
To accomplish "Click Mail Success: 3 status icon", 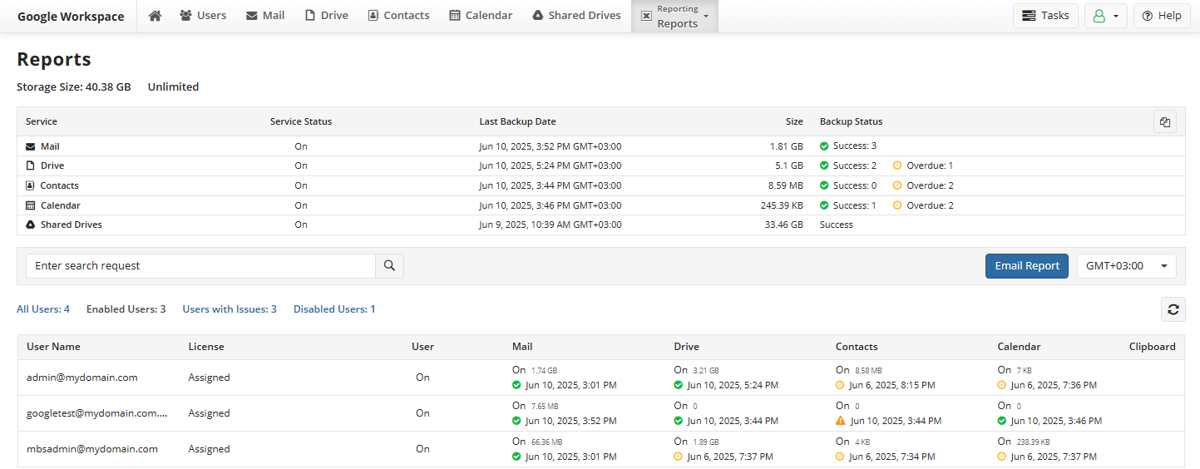I will (824, 146).
